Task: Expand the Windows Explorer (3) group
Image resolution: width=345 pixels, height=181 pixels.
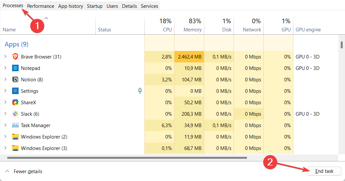Action: pyautogui.click(x=5, y=148)
